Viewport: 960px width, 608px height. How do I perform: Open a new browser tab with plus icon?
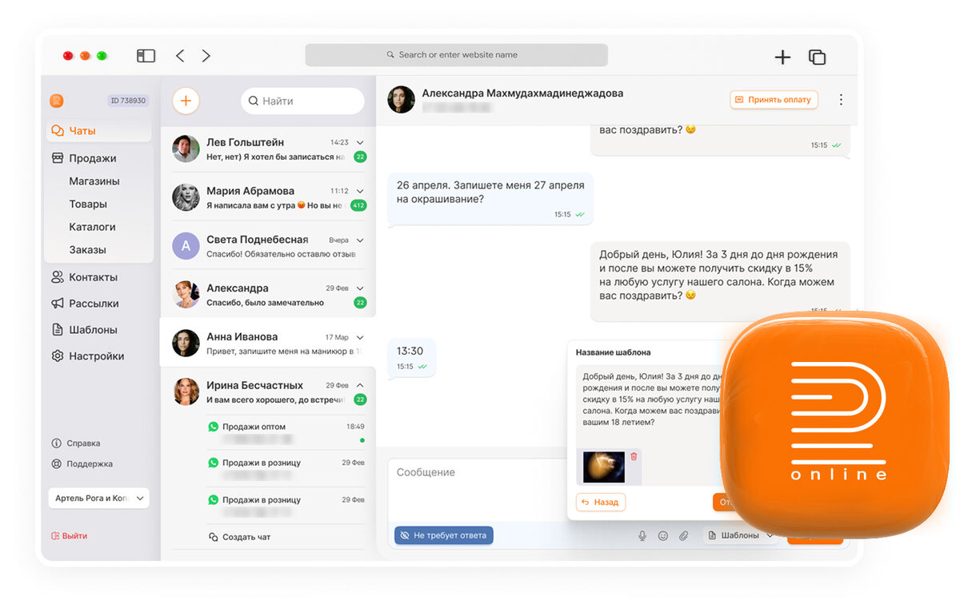point(782,57)
